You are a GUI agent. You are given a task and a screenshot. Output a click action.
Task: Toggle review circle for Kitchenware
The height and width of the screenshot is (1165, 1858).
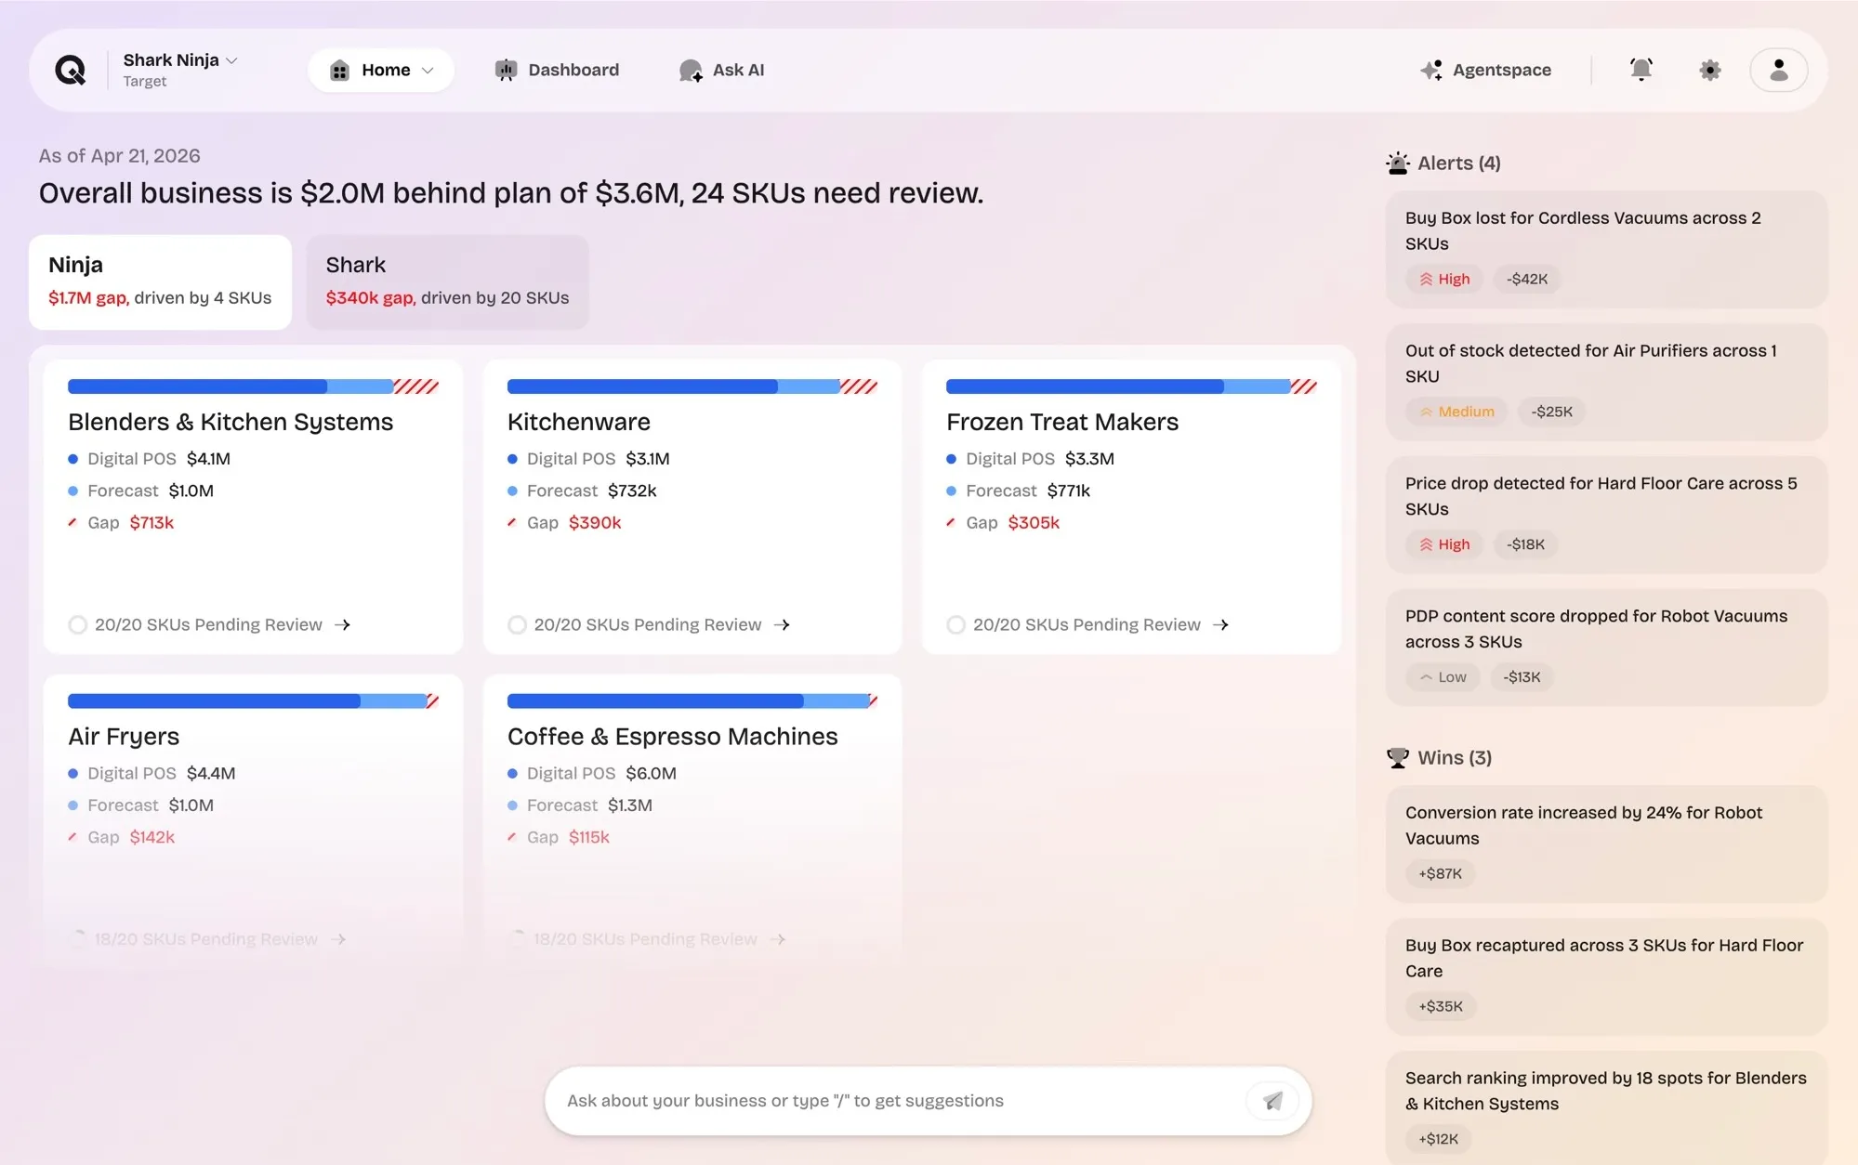517,625
